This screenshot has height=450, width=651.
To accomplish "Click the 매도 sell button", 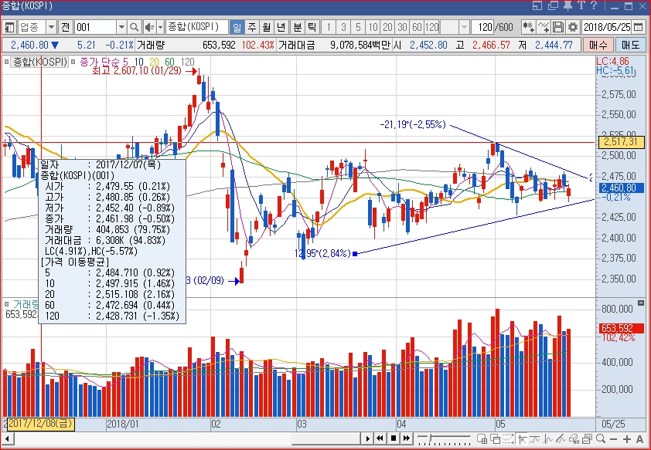I will click(631, 45).
